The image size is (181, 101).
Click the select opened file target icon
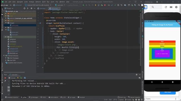25,8
